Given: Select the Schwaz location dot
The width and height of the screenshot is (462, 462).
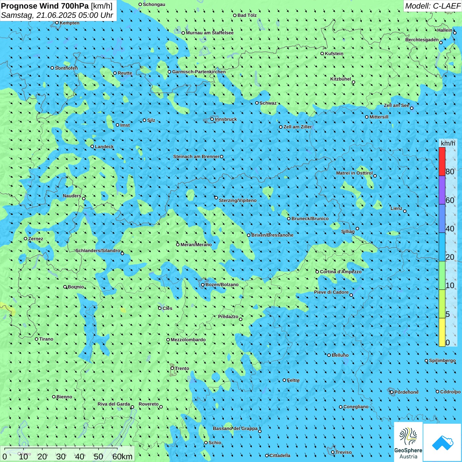Looking at the screenshot, I should click(257, 103).
